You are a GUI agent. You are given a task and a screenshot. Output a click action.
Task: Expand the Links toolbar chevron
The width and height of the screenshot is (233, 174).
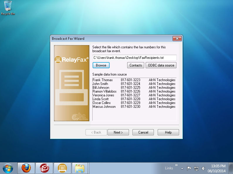point(176,166)
